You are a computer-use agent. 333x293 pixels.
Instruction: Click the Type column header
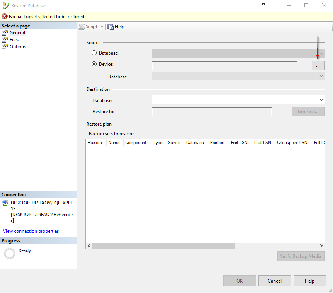[x=158, y=143]
